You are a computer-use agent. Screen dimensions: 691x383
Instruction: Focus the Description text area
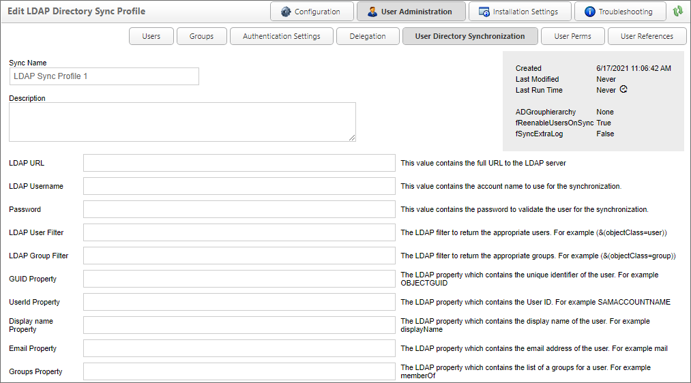pyautogui.click(x=182, y=122)
